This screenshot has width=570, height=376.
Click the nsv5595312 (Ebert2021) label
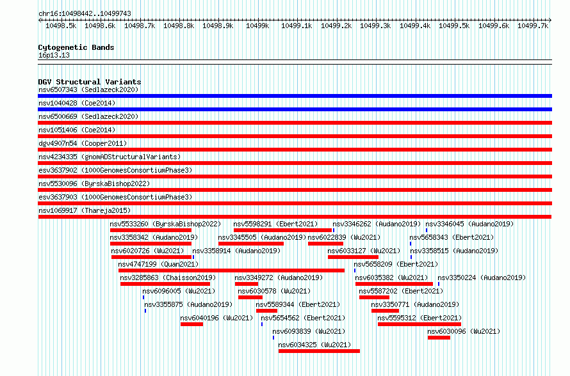click(x=419, y=318)
